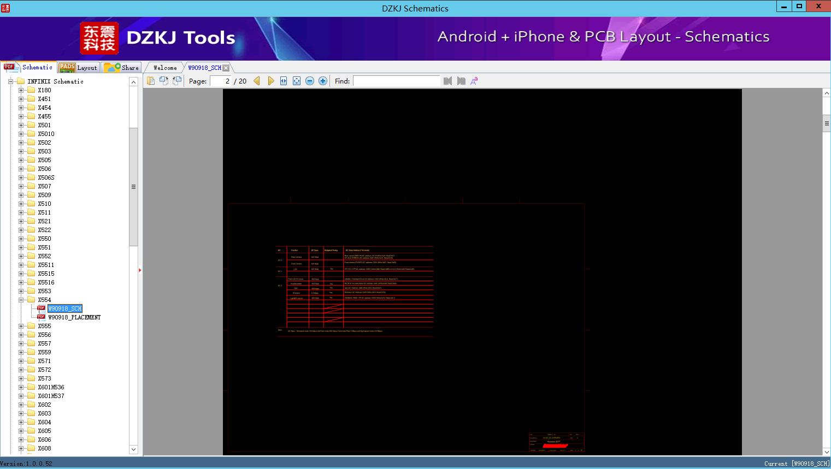The height and width of the screenshot is (469, 831).
Task: Expand the X555 folder
Action: click(21, 326)
